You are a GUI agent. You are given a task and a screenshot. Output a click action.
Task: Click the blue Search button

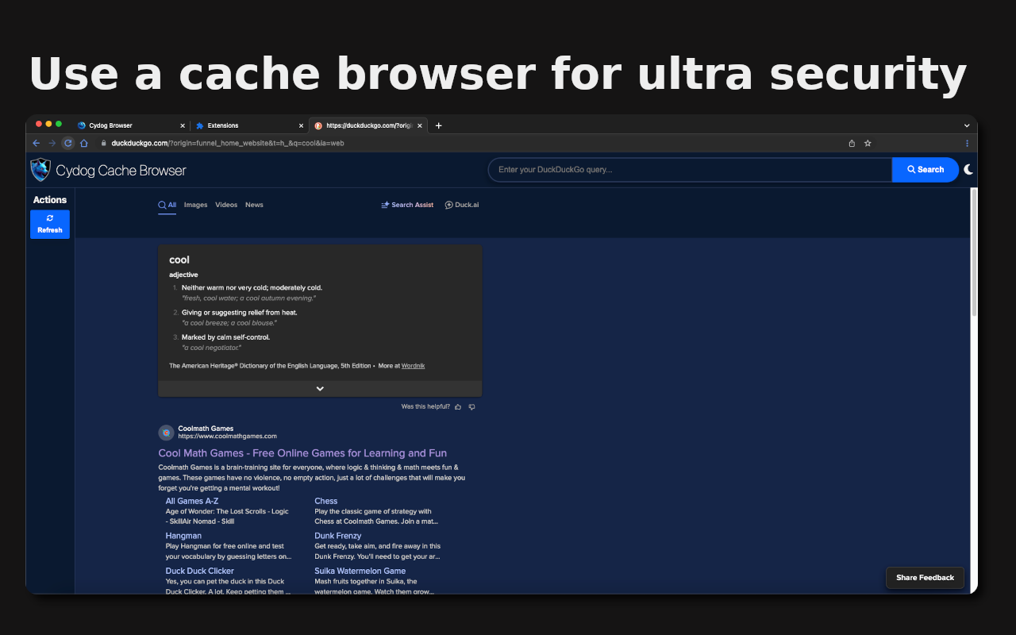[x=925, y=170]
